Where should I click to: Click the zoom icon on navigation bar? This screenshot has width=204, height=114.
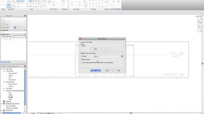coord(199,27)
